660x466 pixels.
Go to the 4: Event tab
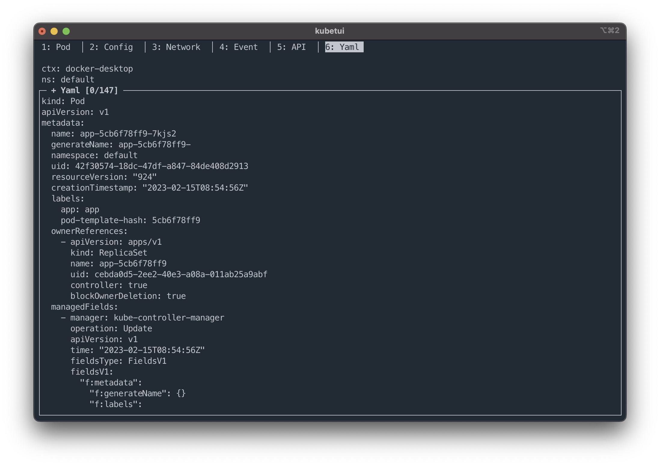238,47
